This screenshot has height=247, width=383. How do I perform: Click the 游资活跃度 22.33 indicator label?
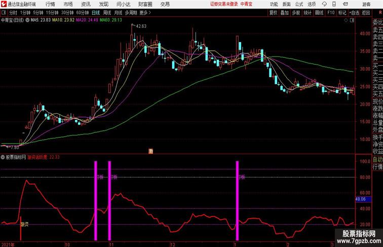coord(44,157)
